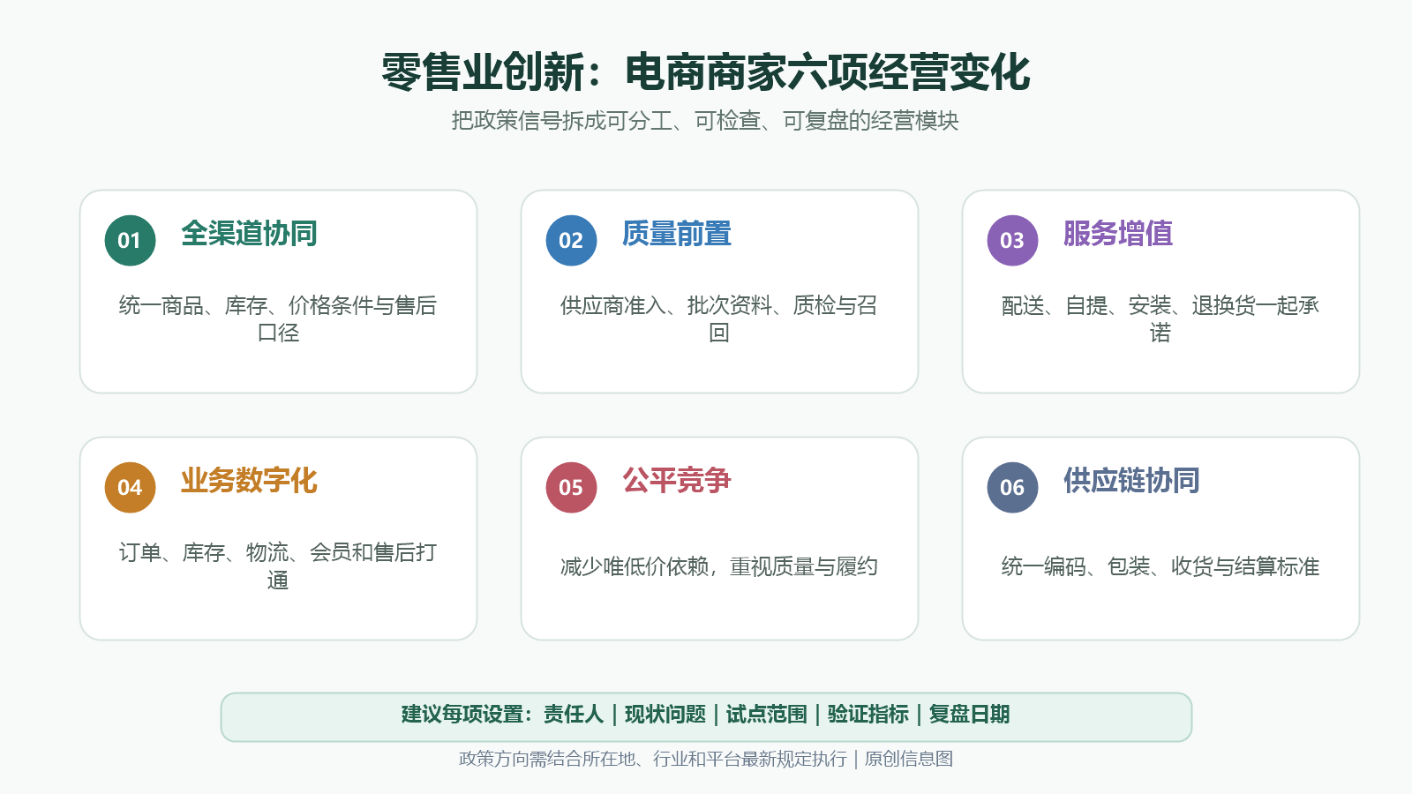1412x794 pixels.
Task: Click the blue 02 number badge
Action: (571, 240)
